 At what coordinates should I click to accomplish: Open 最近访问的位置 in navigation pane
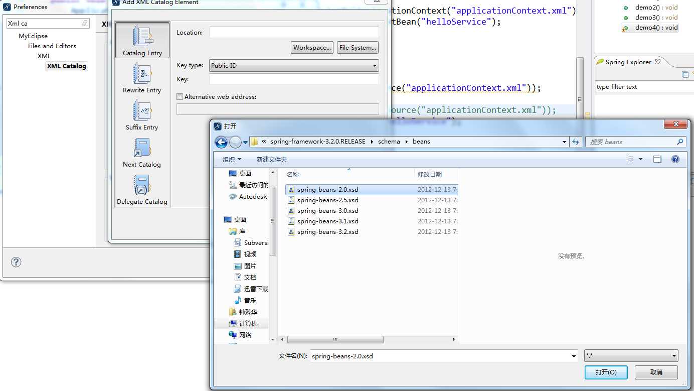tap(248, 185)
